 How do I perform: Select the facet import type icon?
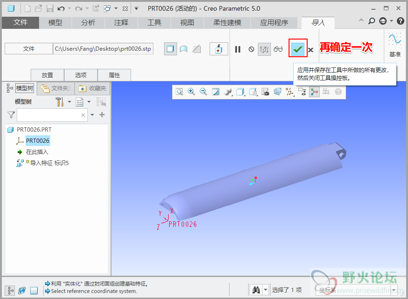(x=197, y=49)
